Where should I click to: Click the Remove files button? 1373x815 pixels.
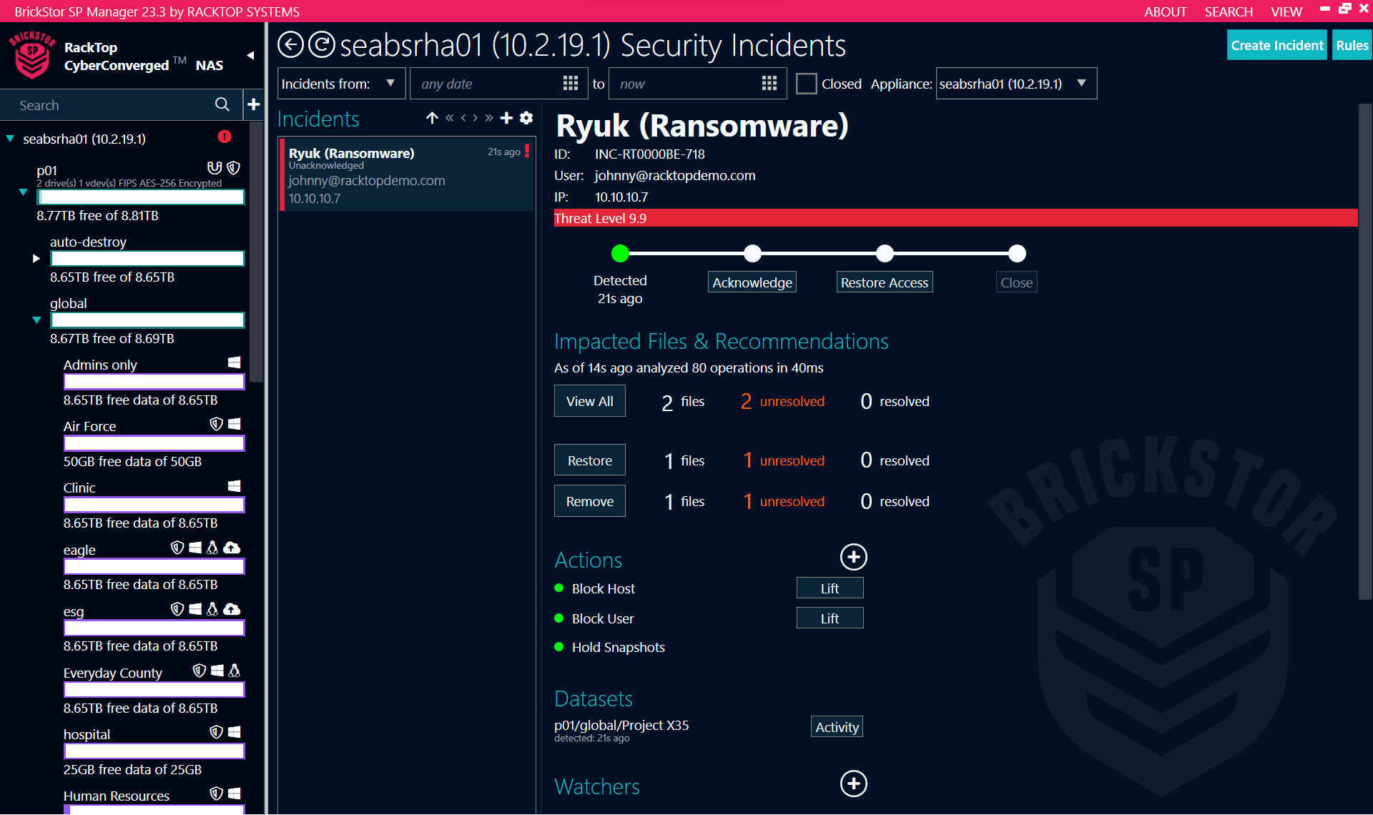(590, 501)
